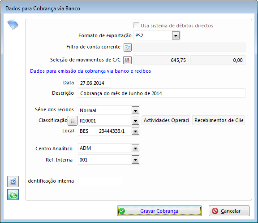Open the help document icon button

pyautogui.click(x=13, y=181)
